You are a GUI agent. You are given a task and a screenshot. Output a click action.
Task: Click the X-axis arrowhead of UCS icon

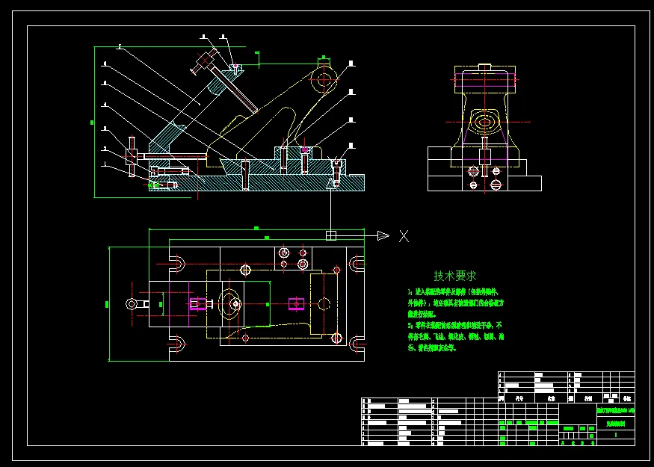(x=383, y=235)
